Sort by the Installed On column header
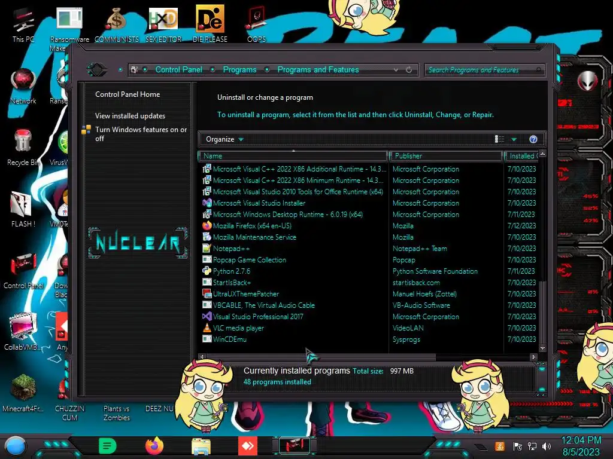The image size is (613, 459). (522, 156)
